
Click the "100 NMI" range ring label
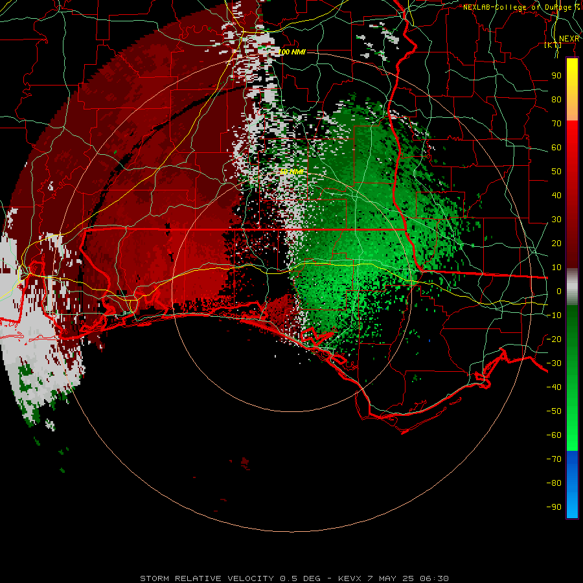tap(291, 52)
